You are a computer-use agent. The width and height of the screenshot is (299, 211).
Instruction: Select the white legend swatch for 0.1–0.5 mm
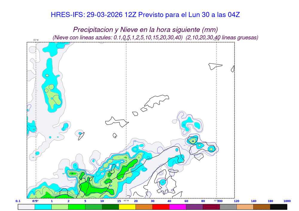click(26, 207)
